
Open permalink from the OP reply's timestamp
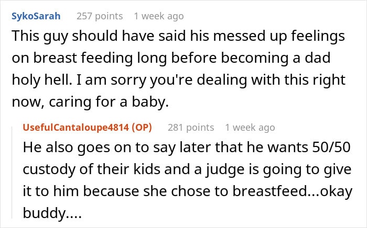tap(250, 128)
